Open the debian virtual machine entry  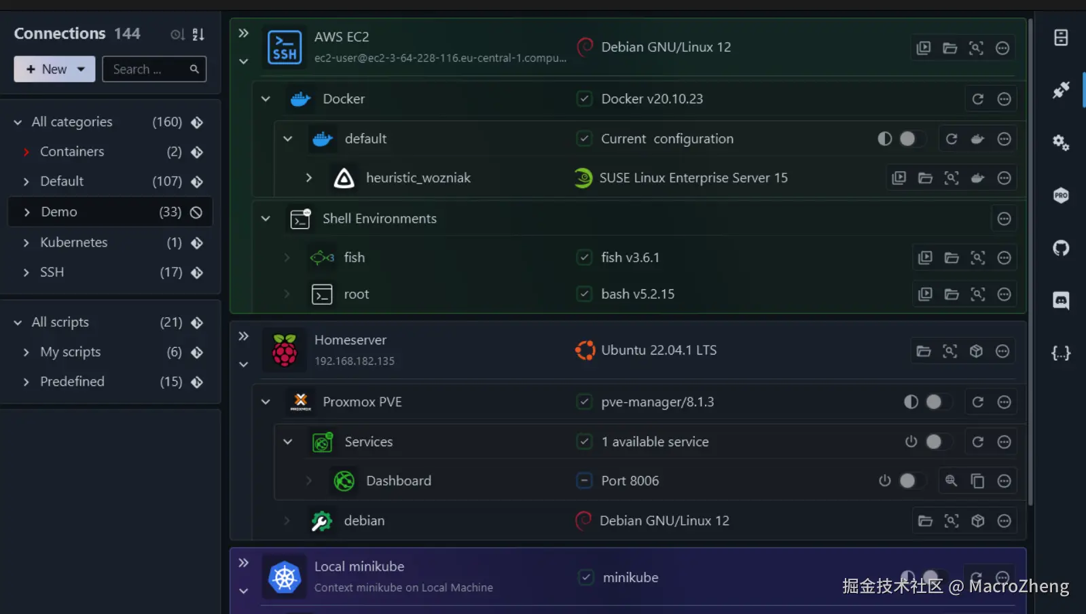364,521
